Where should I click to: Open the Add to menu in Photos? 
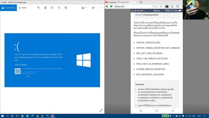(x=23, y=8)
